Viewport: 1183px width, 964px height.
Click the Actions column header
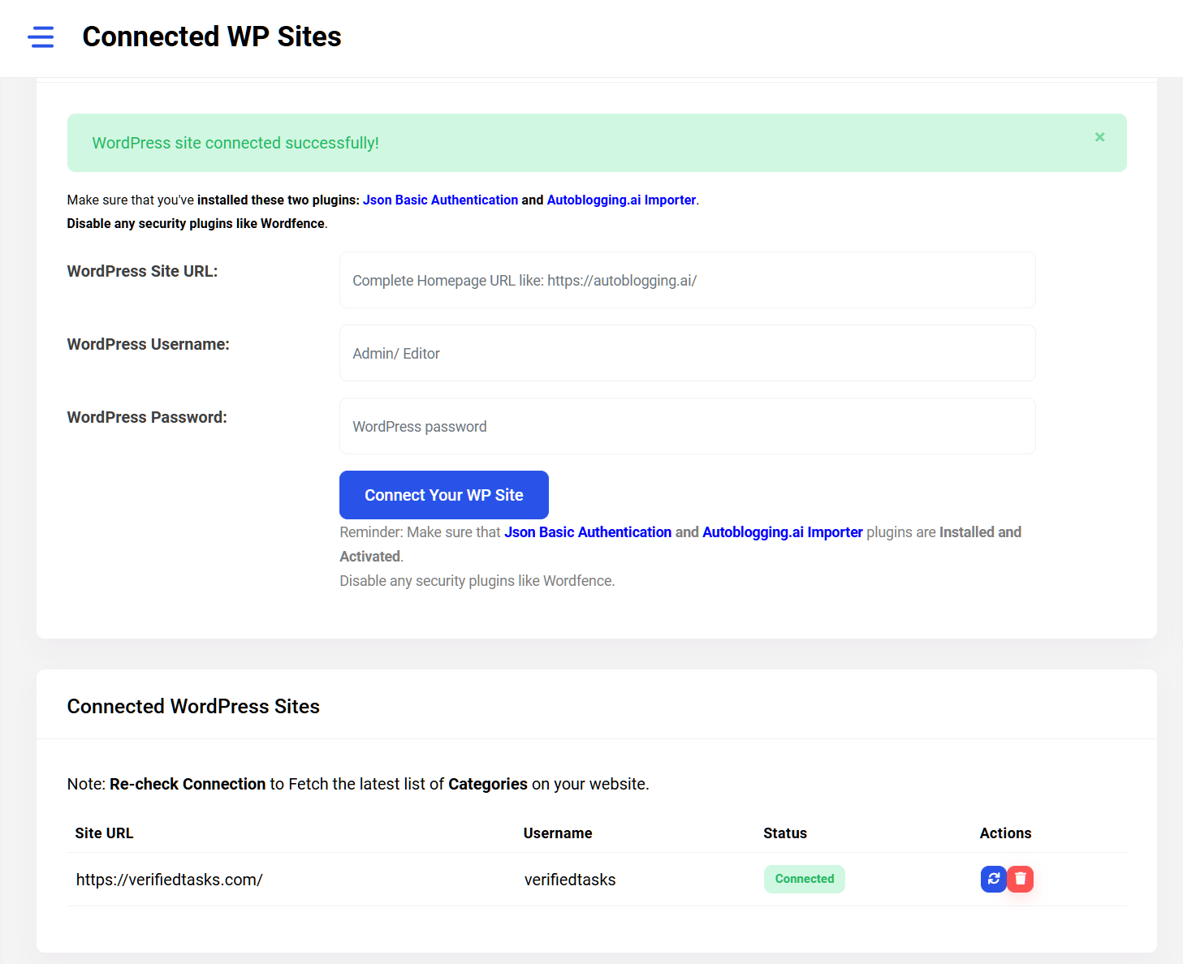(1005, 833)
